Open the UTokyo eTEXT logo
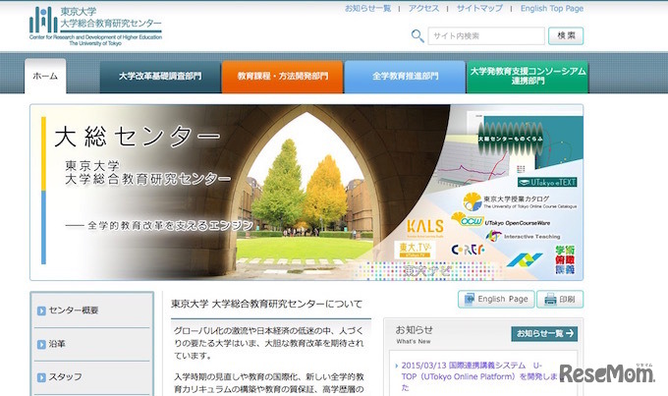 [x=547, y=182]
